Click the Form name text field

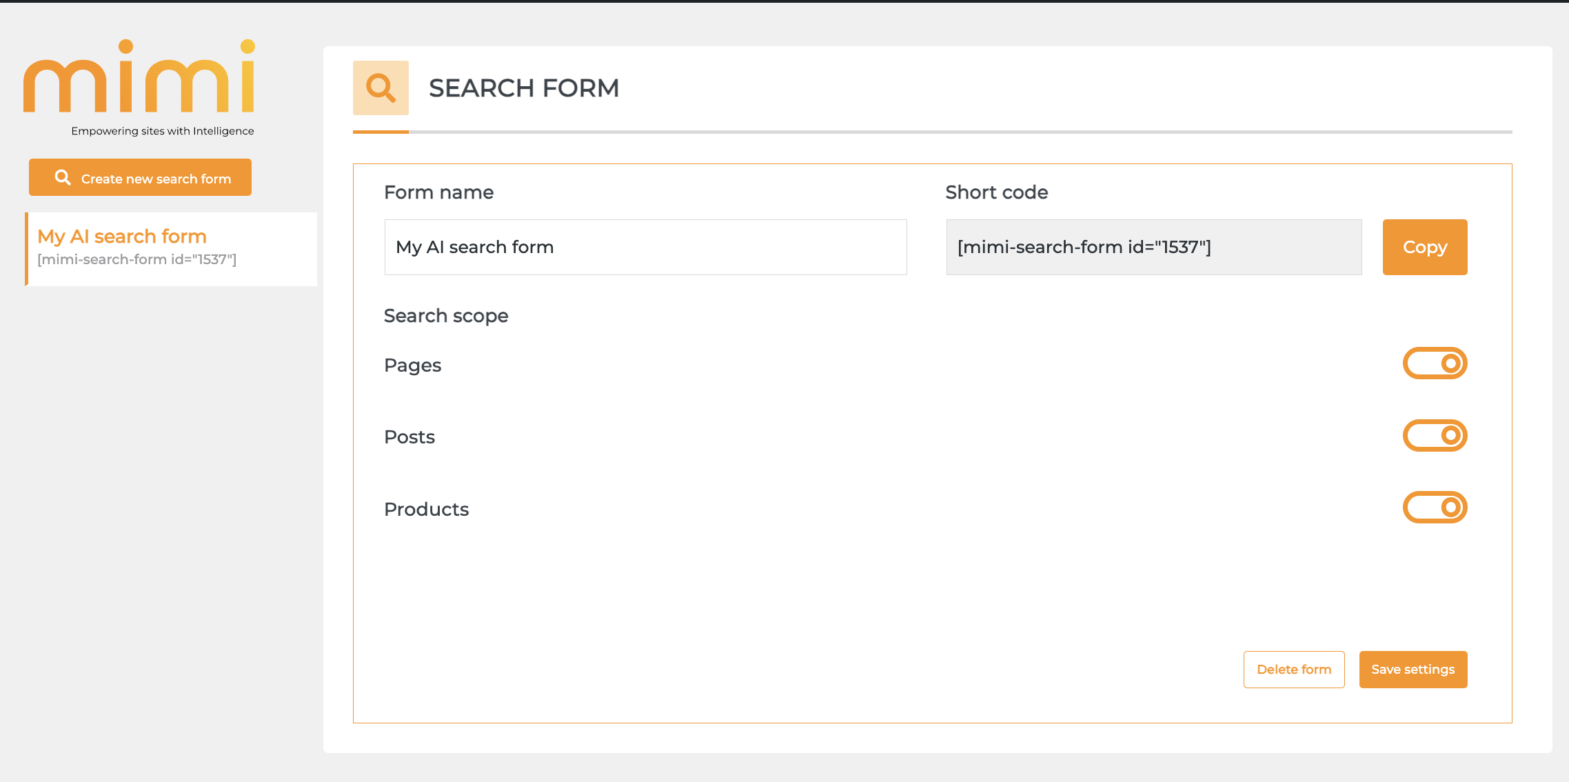(x=645, y=247)
